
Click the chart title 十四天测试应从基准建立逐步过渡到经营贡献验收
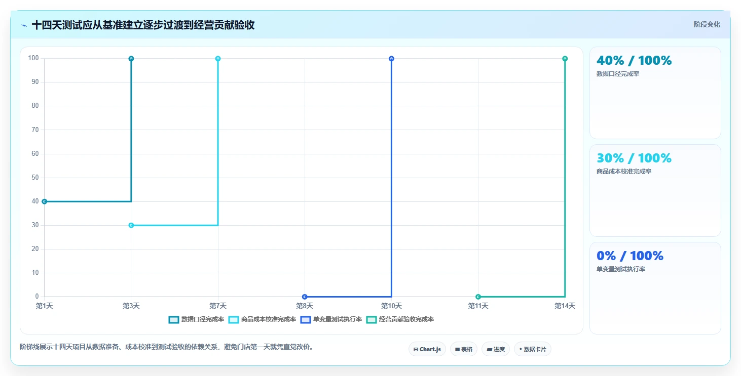pos(143,25)
